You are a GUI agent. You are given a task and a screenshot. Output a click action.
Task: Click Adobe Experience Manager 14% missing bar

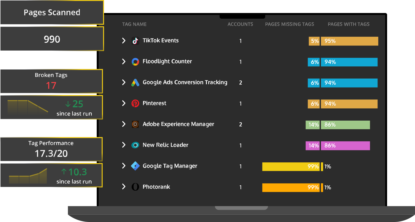tap(313, 125)
